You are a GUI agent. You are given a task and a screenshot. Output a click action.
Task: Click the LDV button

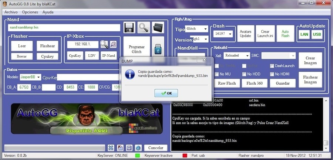[92, 55]
